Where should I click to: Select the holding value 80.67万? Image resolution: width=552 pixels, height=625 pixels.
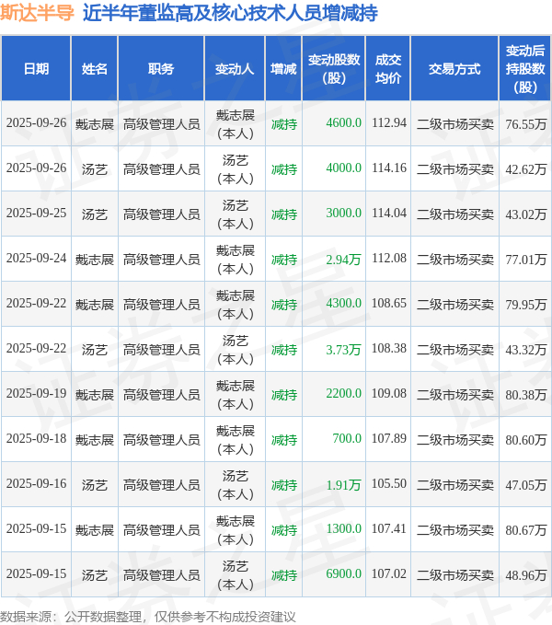(x=525, y=529)
